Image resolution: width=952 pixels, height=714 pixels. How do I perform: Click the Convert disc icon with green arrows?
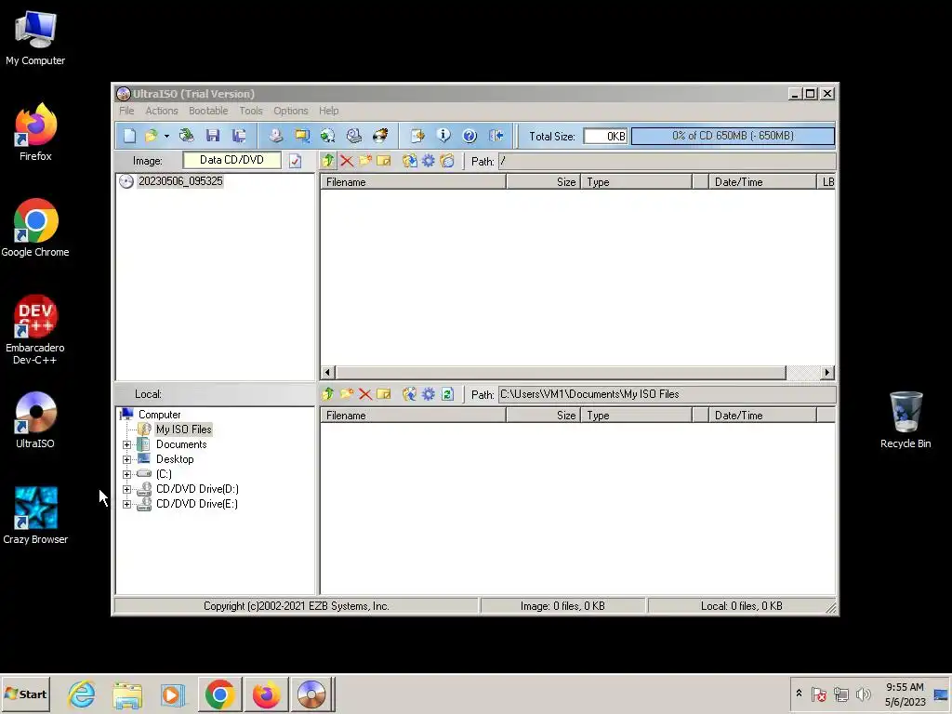click(x=328, y=136)
